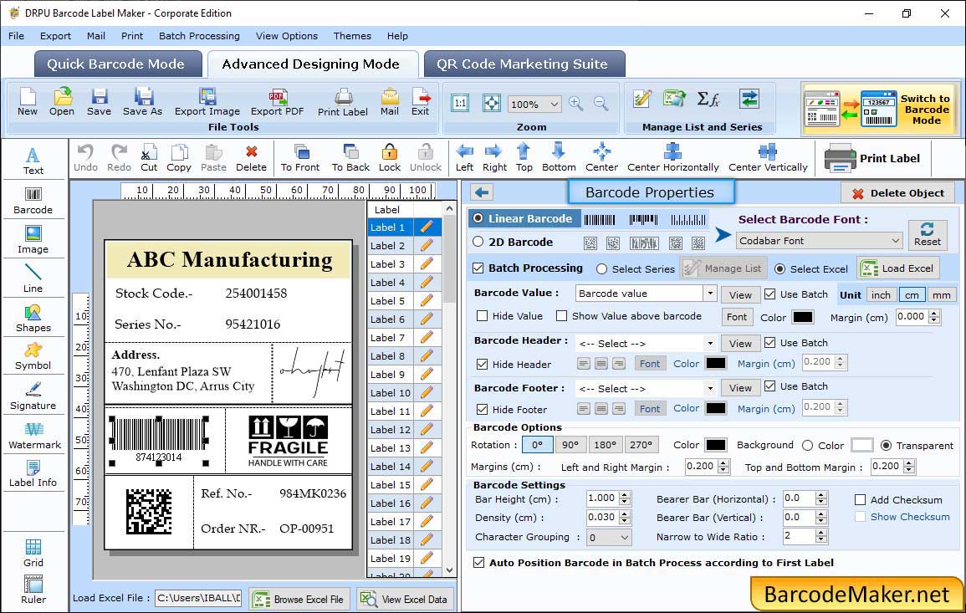966x613 pixels.
Task: Click the Load Excel button
Action: pyautogui.click(x=898, y=268)
